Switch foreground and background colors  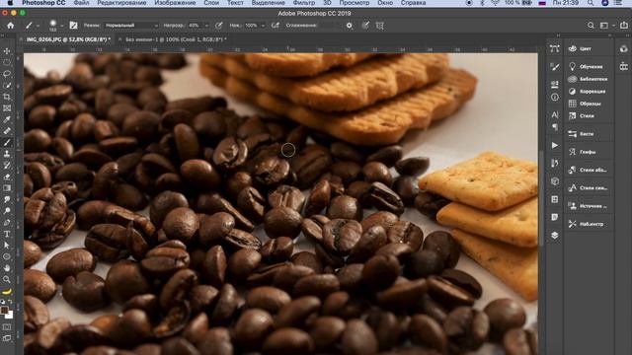pos(11,302)
